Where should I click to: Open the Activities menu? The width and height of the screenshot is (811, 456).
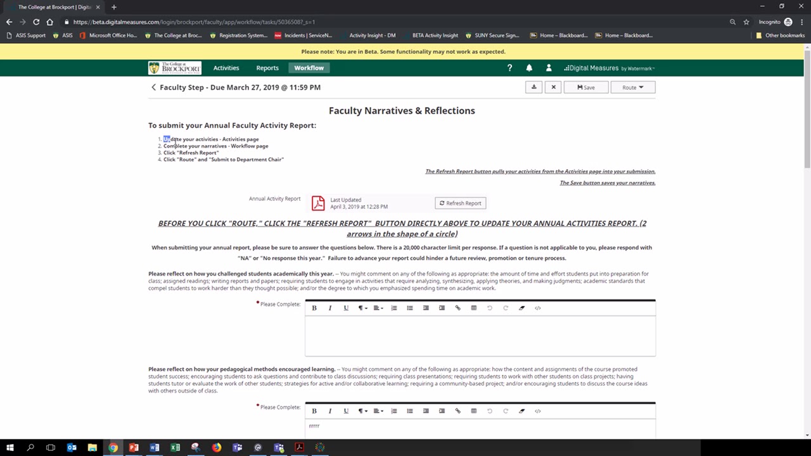226,68
